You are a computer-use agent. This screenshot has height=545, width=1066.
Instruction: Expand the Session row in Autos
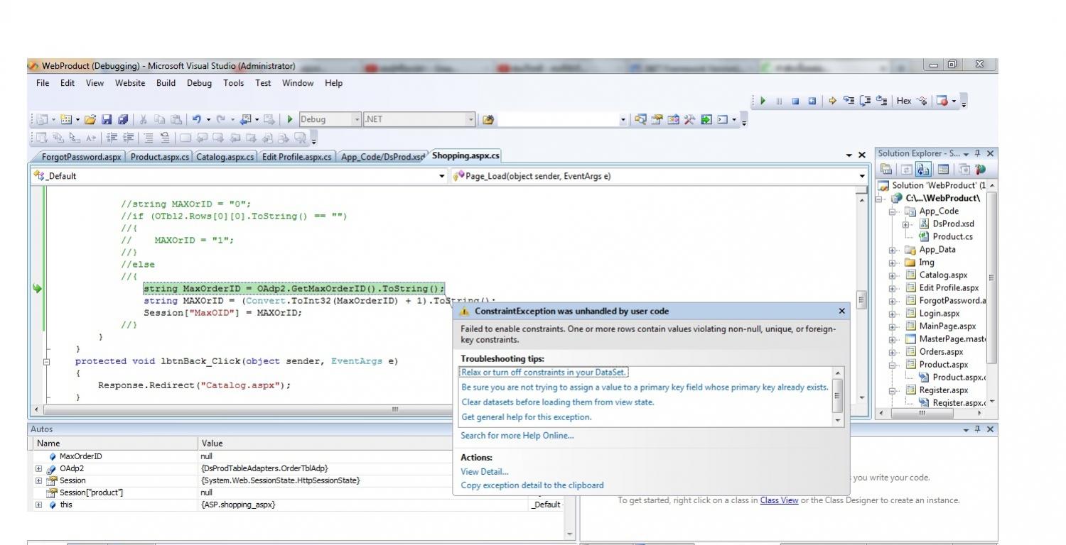pos(38,480)
